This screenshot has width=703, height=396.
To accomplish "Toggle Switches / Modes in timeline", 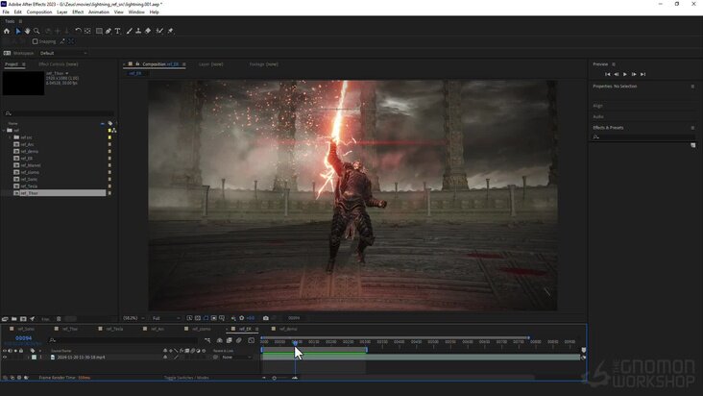I will [x=186, y=378].
